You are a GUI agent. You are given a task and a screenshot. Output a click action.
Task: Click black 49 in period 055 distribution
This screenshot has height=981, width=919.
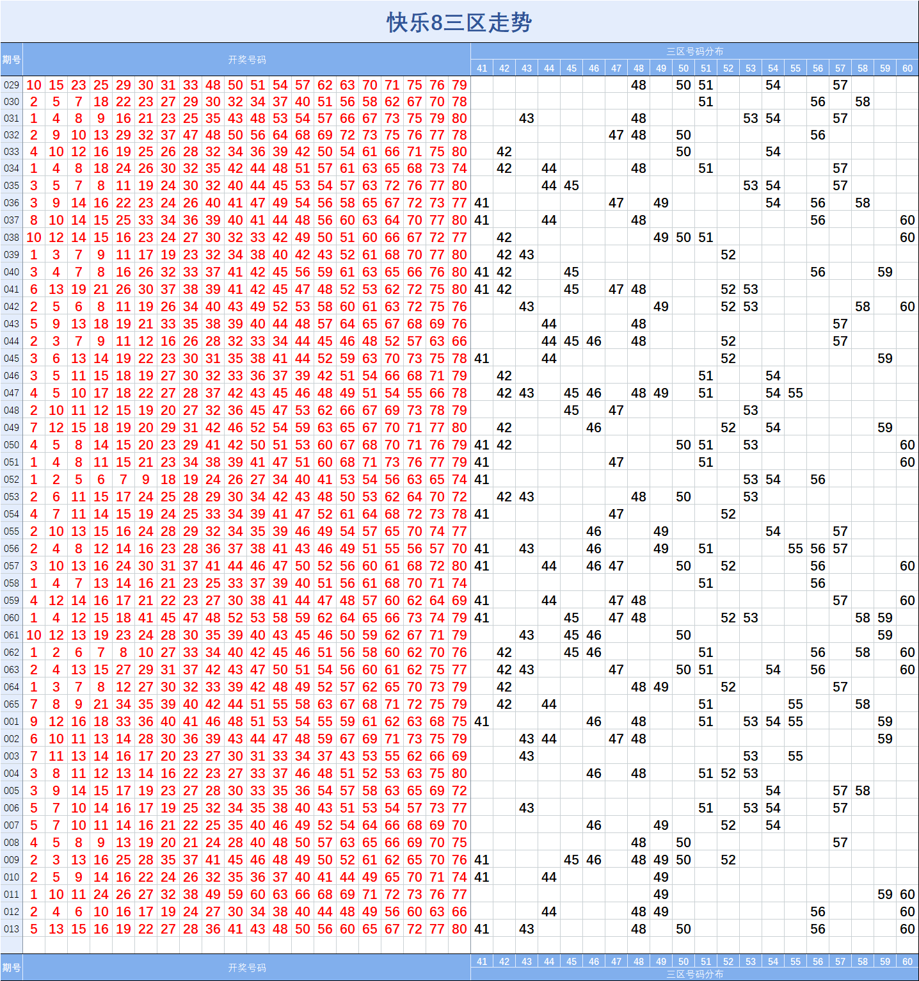point(661,531)
